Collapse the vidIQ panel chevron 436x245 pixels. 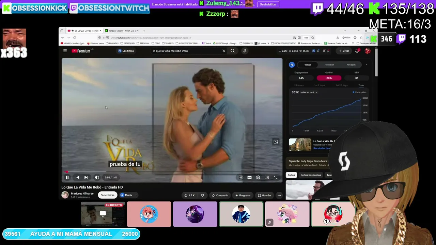pyautogui.click(x=367, y=65)
